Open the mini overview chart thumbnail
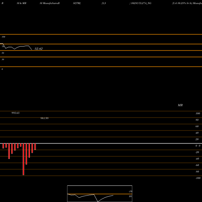Image resolution: width=202 pixels, height=202 pixels. click(x=100, y=194)
